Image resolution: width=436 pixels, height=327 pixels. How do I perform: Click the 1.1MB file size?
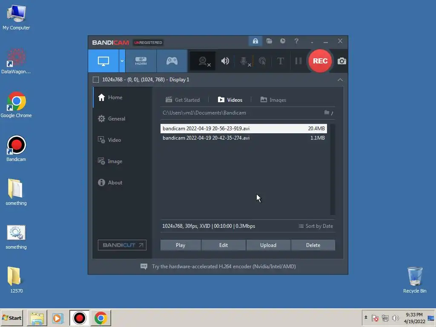tap(318, 138)
